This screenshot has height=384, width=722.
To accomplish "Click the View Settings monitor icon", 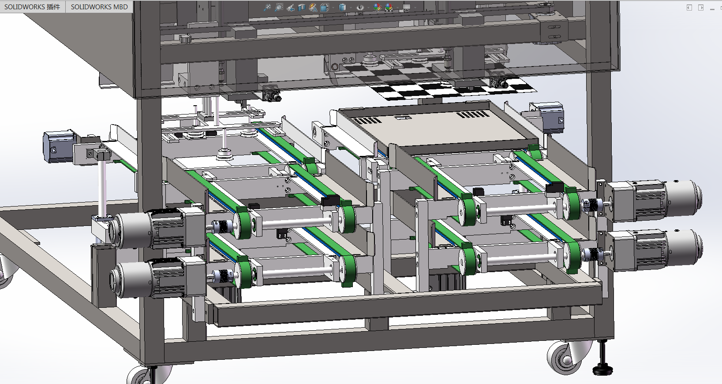I will click(407, 7).
